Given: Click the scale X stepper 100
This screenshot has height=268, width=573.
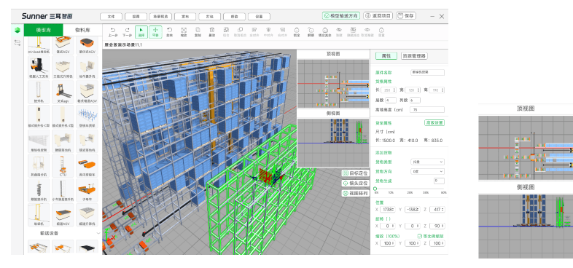Looking at the screenshot, I should (388, 243).
